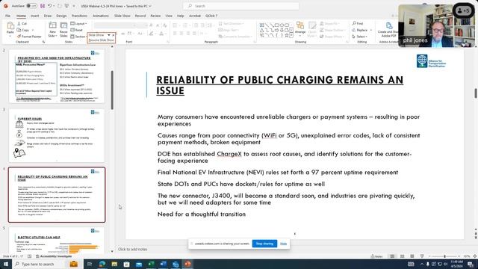Image resolution: width=478 pixels, height=269 pixels.
Task: Switch to the Animations tab
Action: pyautogui.click(x=100, y=16)
